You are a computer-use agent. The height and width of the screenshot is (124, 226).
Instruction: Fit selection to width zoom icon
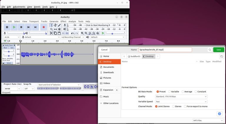(x=90, y=33)
